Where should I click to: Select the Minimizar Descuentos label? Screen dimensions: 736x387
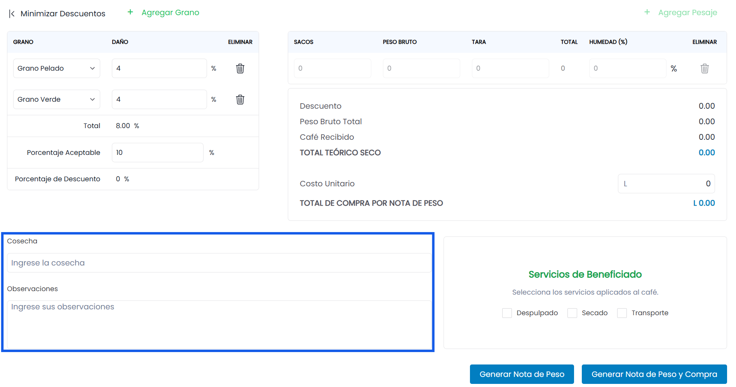63,14
